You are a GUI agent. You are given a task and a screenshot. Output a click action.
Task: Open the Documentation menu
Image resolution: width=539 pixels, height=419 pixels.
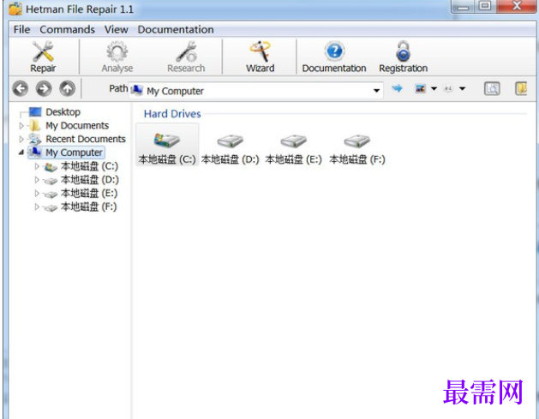176,29
